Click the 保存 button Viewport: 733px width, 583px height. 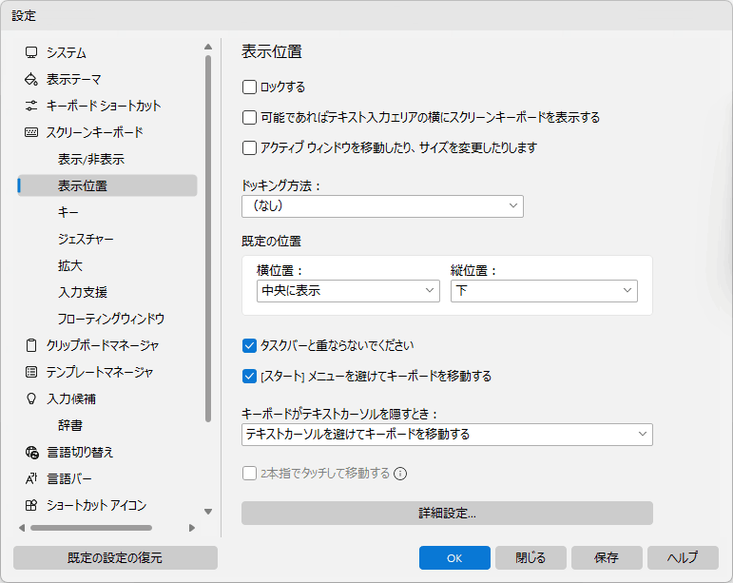click(607, 557)
